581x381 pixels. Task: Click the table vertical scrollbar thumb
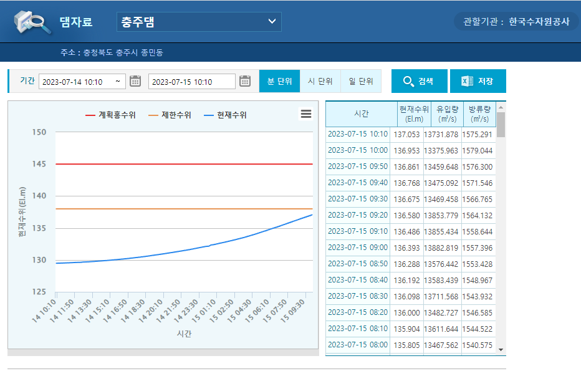click(x=501, y=125)
